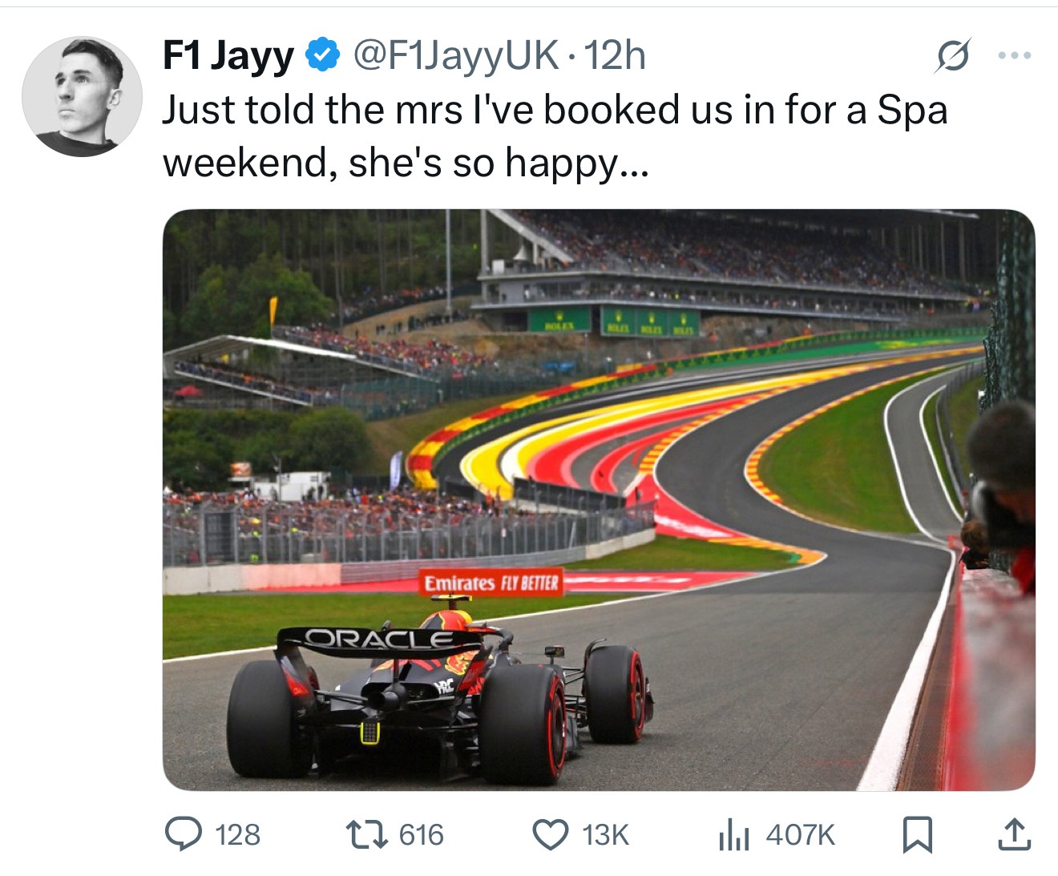Open the view analytics bar chart icon
Image resolution: width=1058 pixels, height=876 pixels.
(x=733, y=834)
